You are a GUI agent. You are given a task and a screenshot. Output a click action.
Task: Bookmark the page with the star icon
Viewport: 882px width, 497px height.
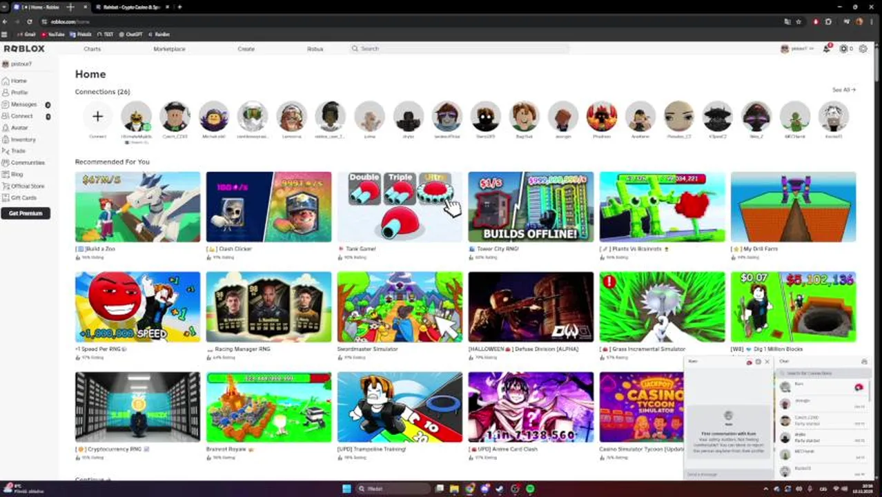point(799,21)
